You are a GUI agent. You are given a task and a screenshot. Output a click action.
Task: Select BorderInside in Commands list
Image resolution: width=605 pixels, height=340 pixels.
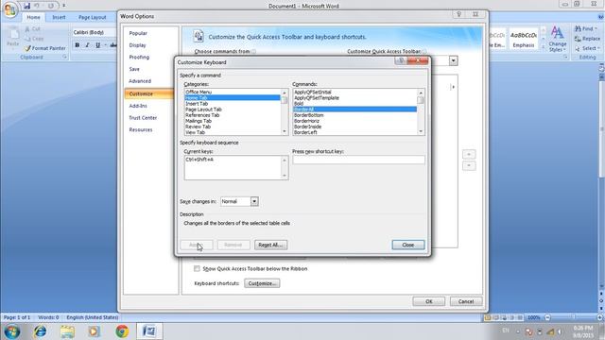355,127
